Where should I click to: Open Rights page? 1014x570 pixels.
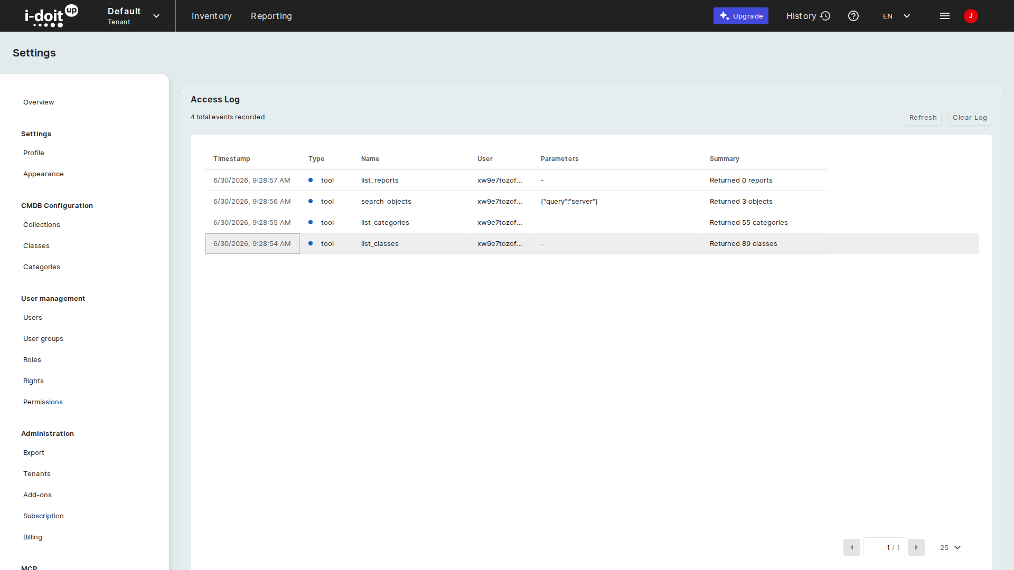click(33, 381)
